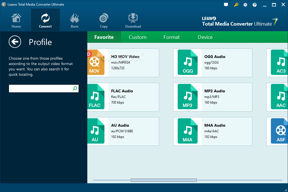Switch to the Format tab
The width and height of the screenshot is (288, 192).
coord(172,37)
